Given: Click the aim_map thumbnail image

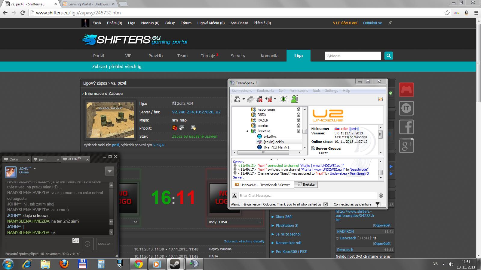Looking at the screenshot, I should tap(110, 120).
